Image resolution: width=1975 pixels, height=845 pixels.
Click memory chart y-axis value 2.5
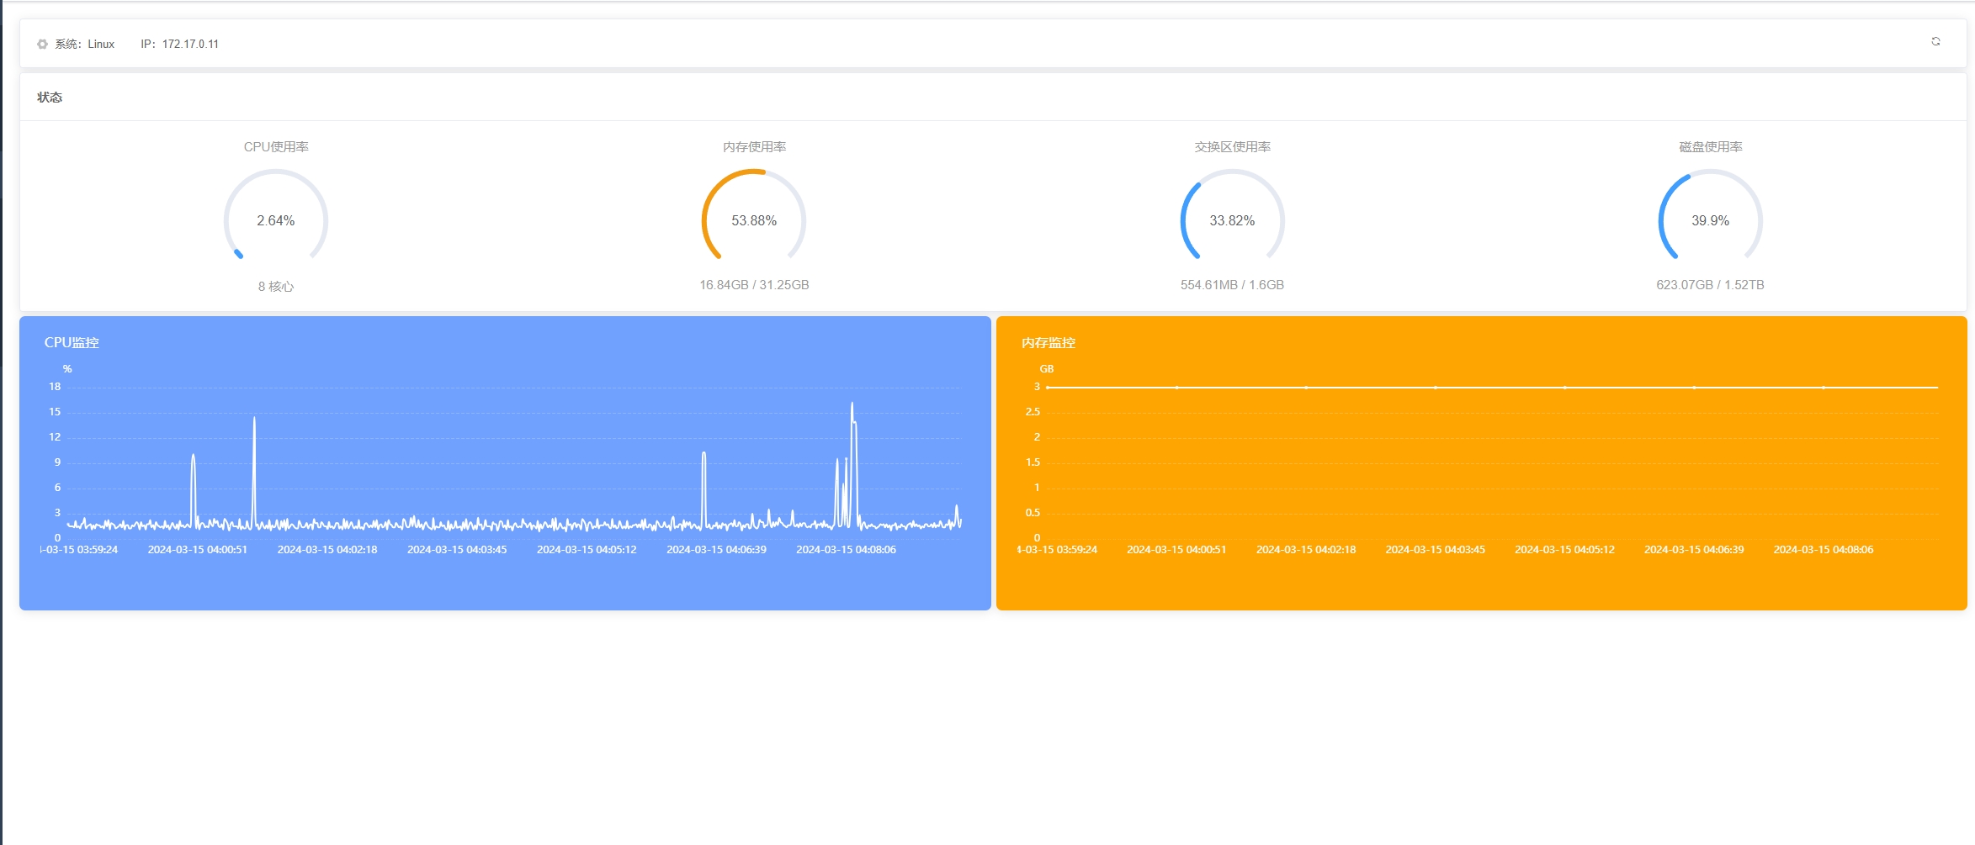click(1033, 412)
